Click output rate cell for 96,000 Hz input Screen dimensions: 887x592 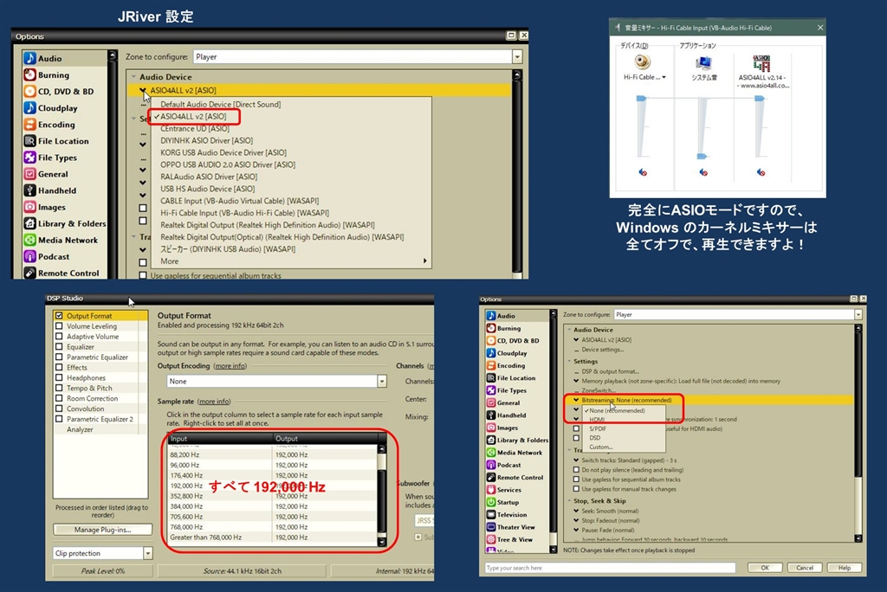click(x=324, y=465)
